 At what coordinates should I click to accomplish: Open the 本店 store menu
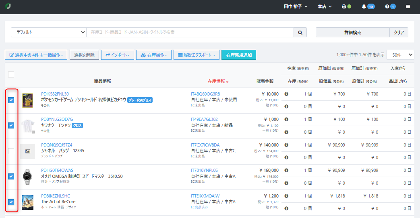coord(325,7)
